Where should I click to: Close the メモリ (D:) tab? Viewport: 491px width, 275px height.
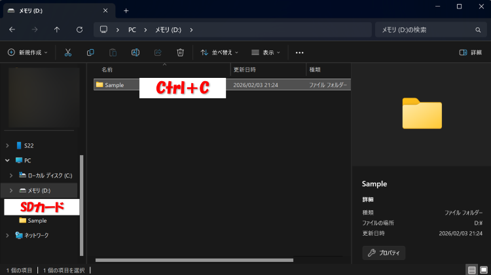tap(105, 10)
